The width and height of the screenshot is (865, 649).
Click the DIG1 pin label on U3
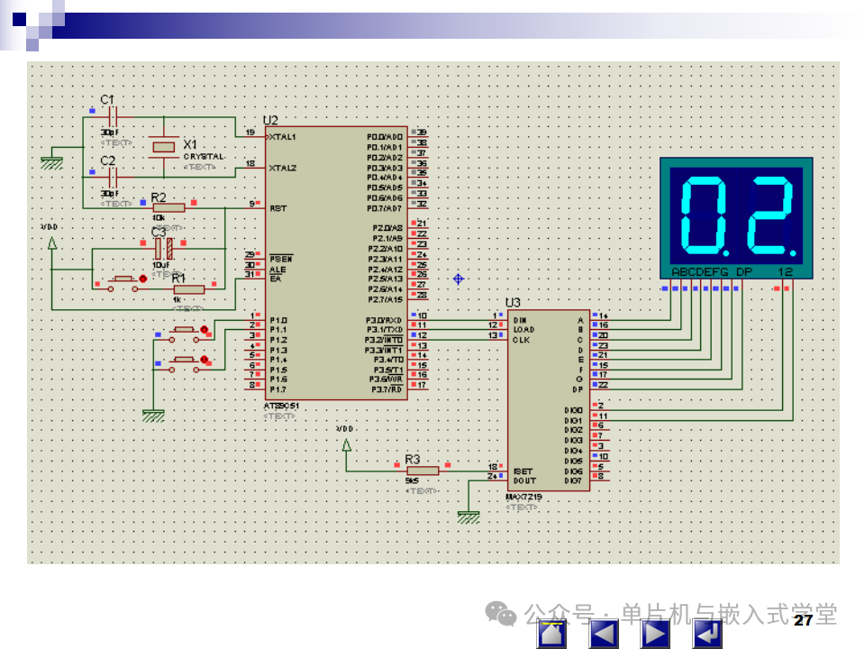tap(573, 420)
